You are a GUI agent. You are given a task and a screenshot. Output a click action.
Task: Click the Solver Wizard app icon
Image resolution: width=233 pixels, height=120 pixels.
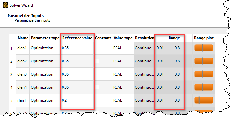point(6,5)
